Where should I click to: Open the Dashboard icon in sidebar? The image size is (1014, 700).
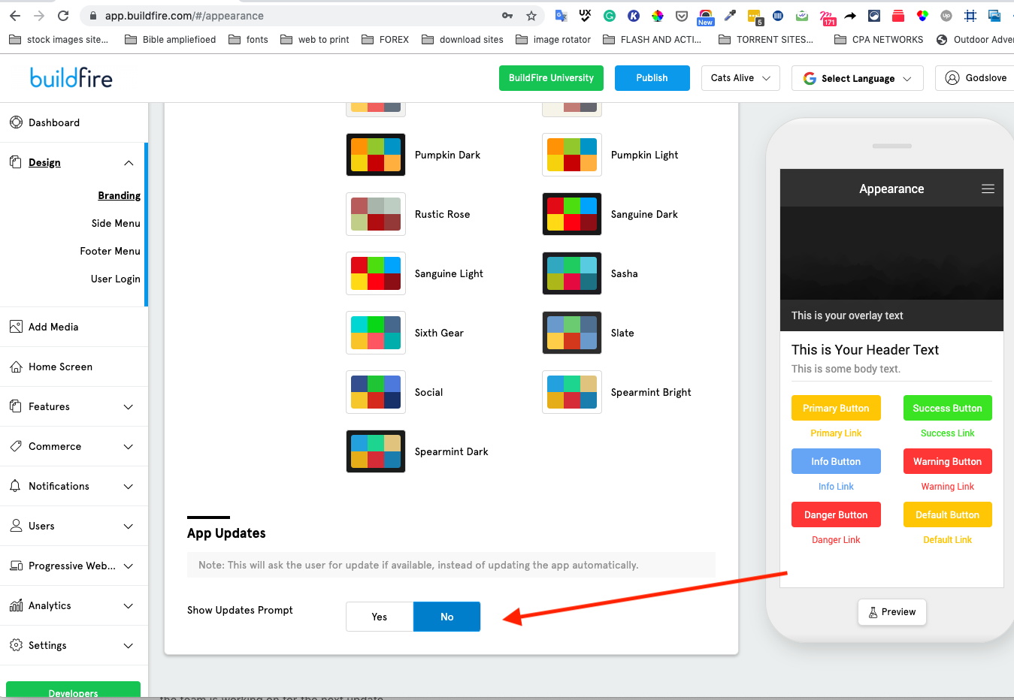click(16, 122)
